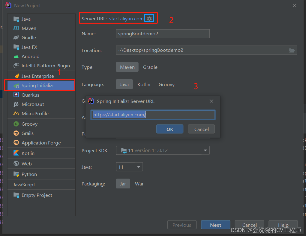
Task: Select Kotlin in project type list
Action: tap(41, 153)
